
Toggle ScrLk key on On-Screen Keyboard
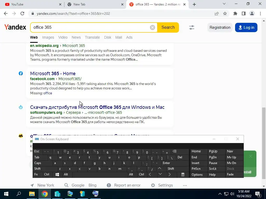click(x=216, y=168)
